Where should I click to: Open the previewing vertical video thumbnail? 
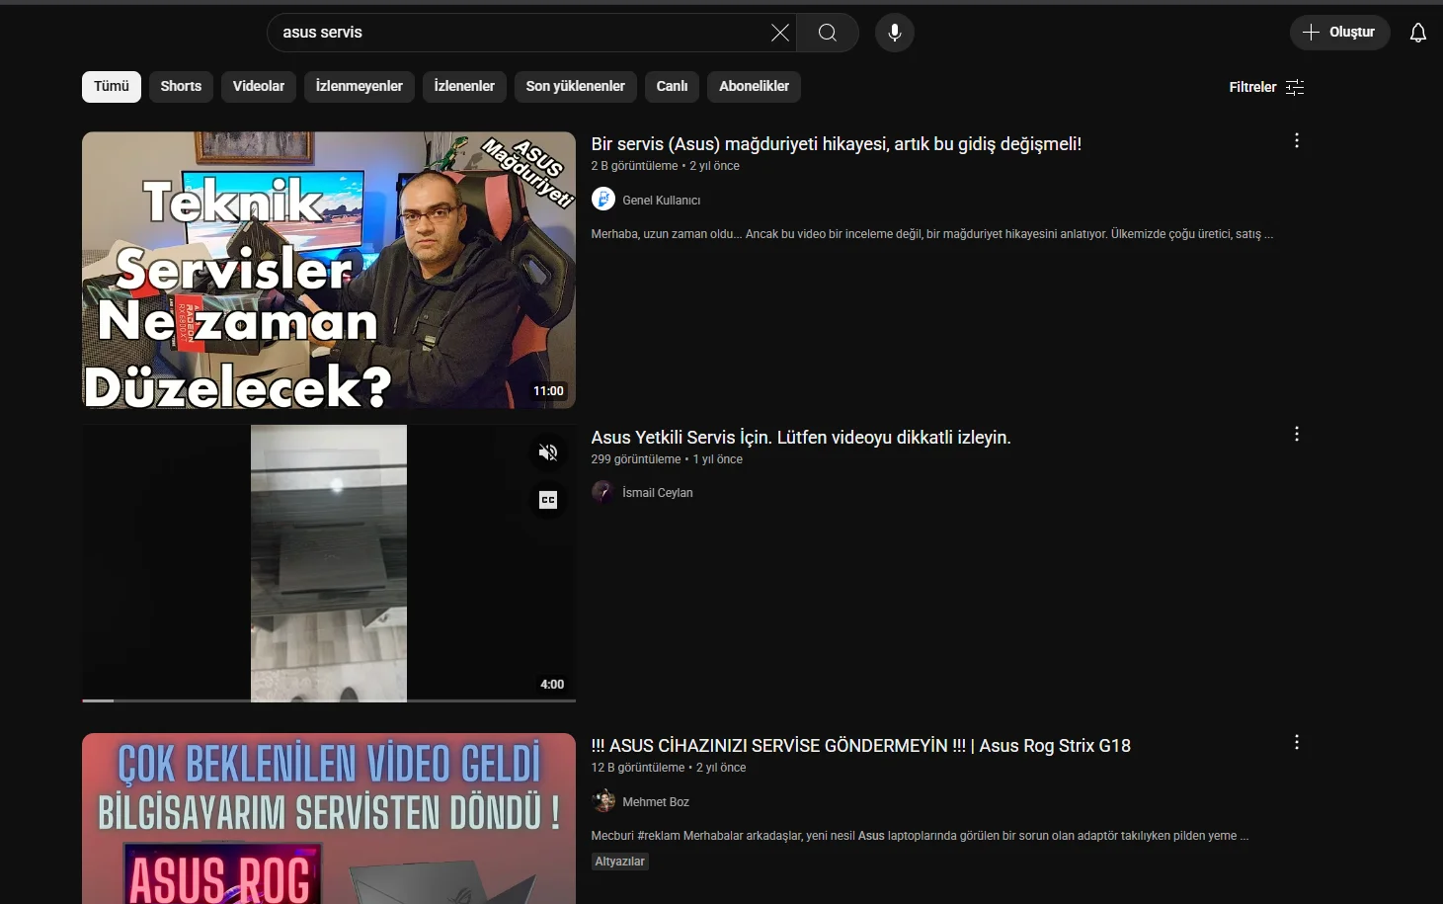pyautogui.click(x=329, y=563)
